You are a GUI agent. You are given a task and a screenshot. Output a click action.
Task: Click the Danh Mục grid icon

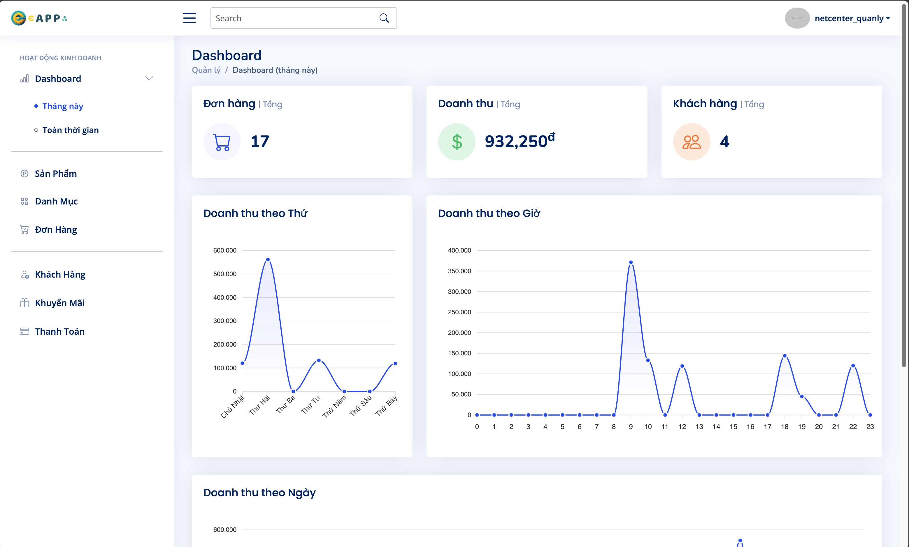pos(24,201)
